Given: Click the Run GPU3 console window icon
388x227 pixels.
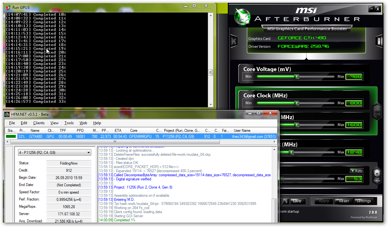Looking at the screenshot, I should [x=8, y=7].
